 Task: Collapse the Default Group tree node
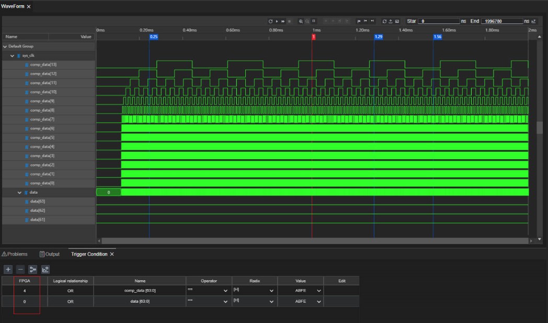[x=5, y=46]
